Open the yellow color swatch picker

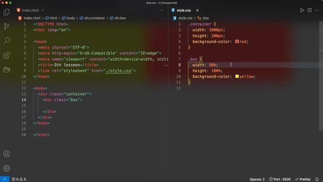[237, 76]
